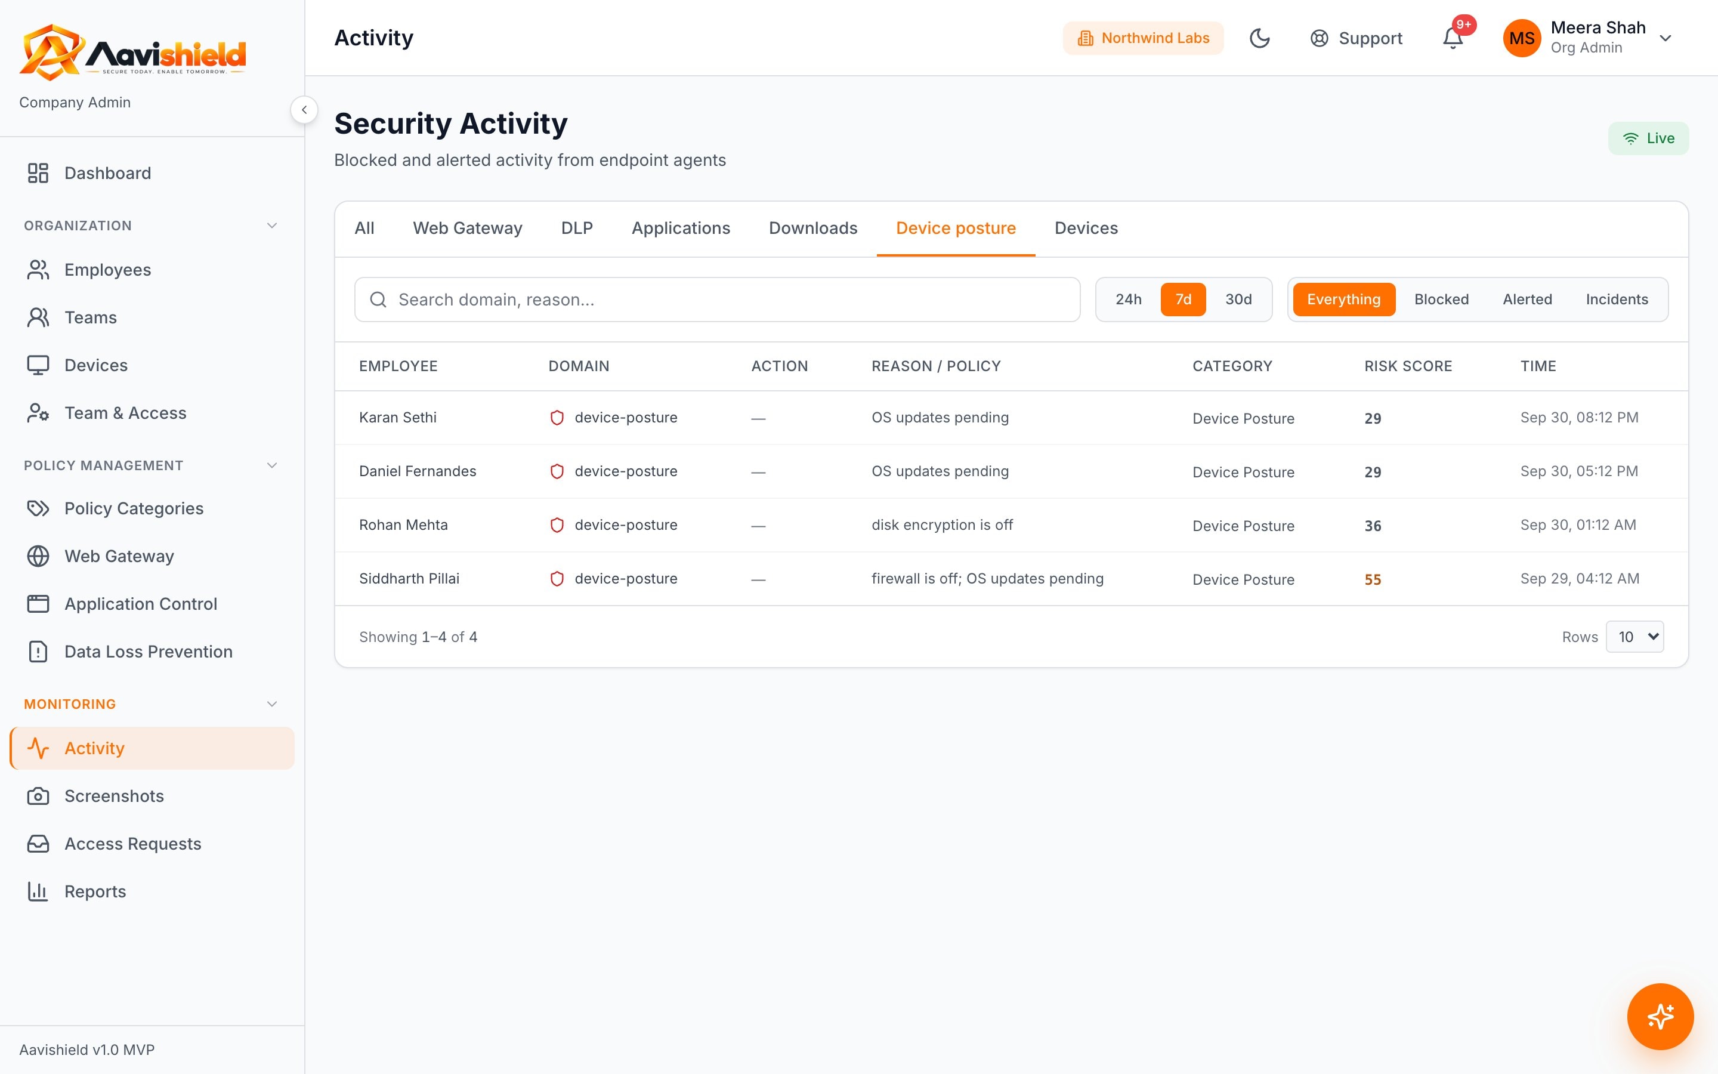This screenshot has height=1074, width=1718.
Task: Switch to the DLP tab
Action: [576, 229]
